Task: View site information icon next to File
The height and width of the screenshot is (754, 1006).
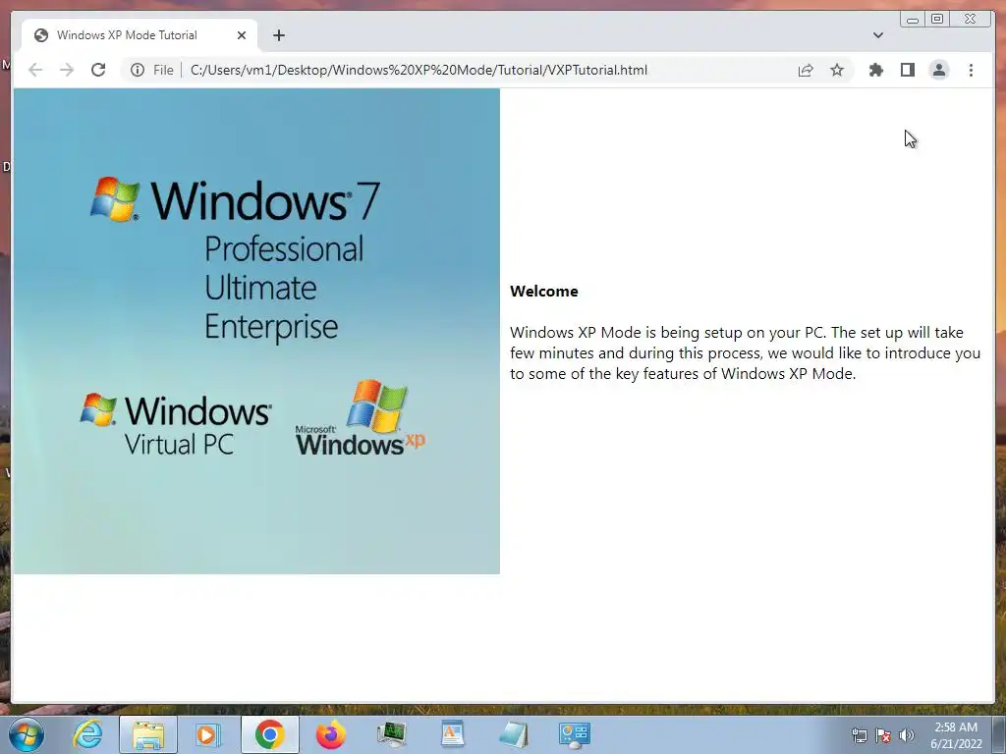Action: (x=138, y=70)
